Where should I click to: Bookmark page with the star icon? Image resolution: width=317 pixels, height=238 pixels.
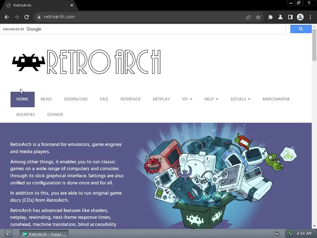(258, 17)
